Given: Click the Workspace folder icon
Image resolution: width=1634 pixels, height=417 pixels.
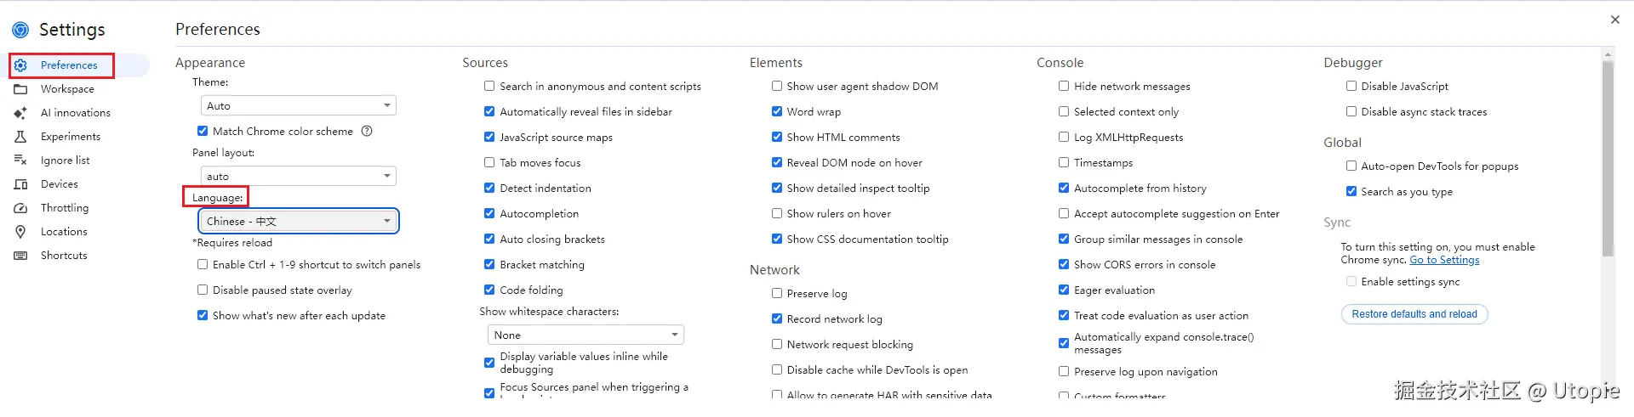Looking at the screenshot, I should tap(21, 89).
